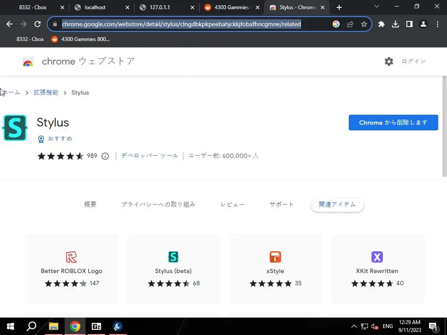Screen dimensions: 447x335
Task: Open the Windows Start menu
Action: click(10, 326)
